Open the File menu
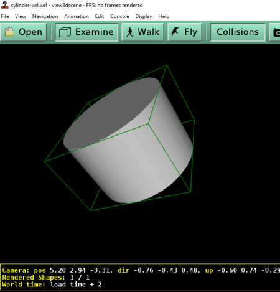Image resolution: width=280 pixels, height=292 pixels. [5, 16]
